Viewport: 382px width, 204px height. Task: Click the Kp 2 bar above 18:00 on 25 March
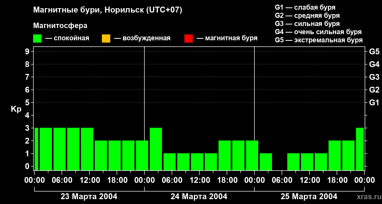tap(335, 155)
